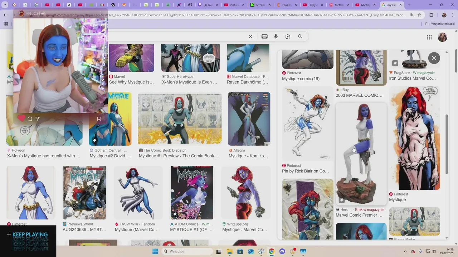Open File Explorer from the taskbar

pyautogui.click(x=229, y=252)
